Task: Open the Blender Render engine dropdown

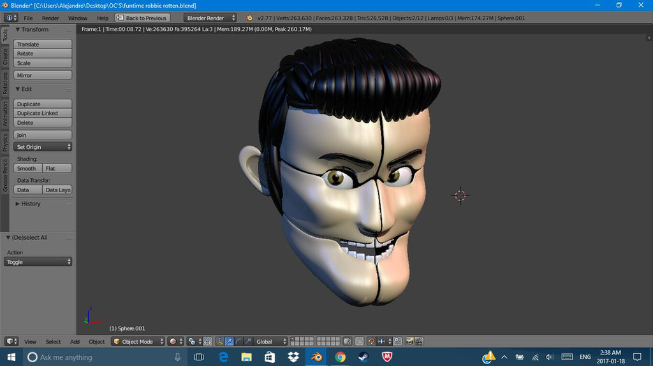Action: [x=210, y=18]
